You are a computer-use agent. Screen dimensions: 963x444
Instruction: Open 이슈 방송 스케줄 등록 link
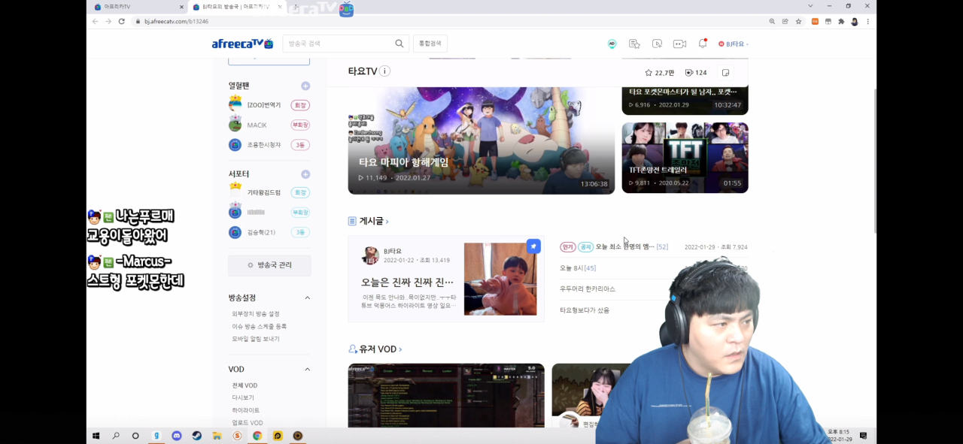click(260, 327)
